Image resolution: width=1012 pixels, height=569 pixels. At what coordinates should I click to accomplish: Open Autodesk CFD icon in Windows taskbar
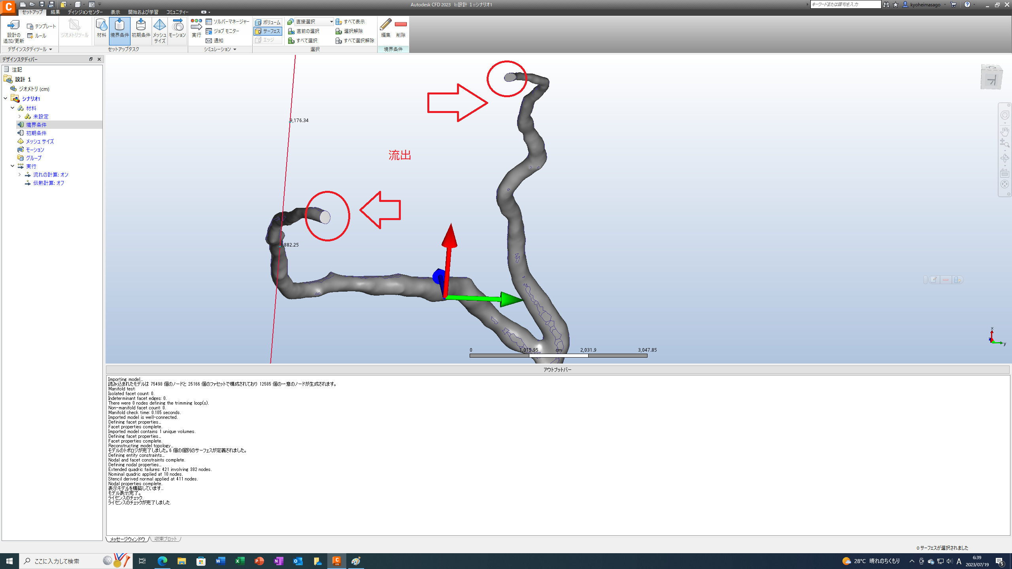[x=337, y=561]
